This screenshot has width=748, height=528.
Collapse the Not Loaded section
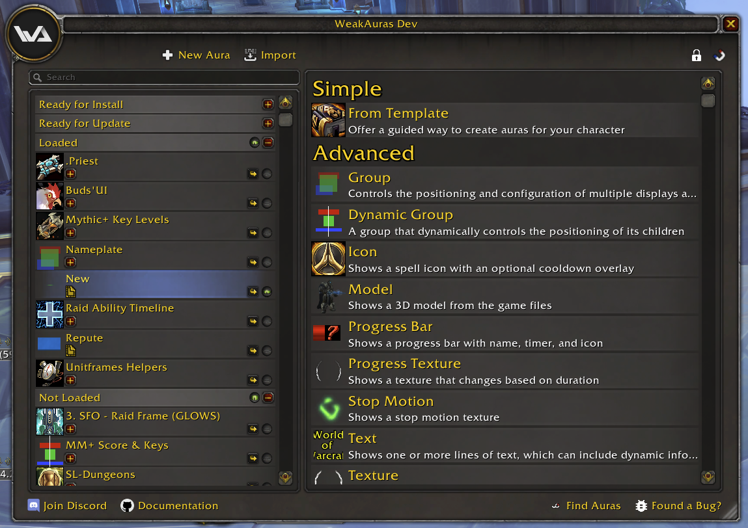click(x=268, y=397)
